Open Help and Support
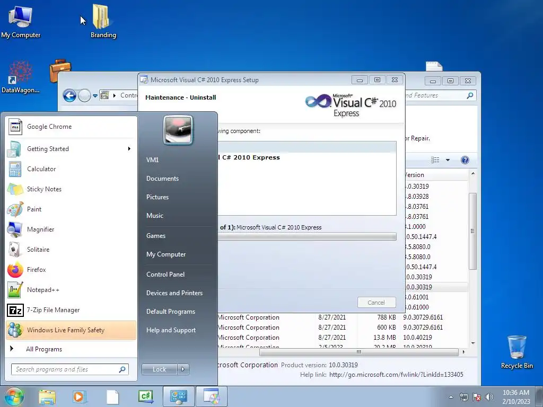 (x=171, y=330)
